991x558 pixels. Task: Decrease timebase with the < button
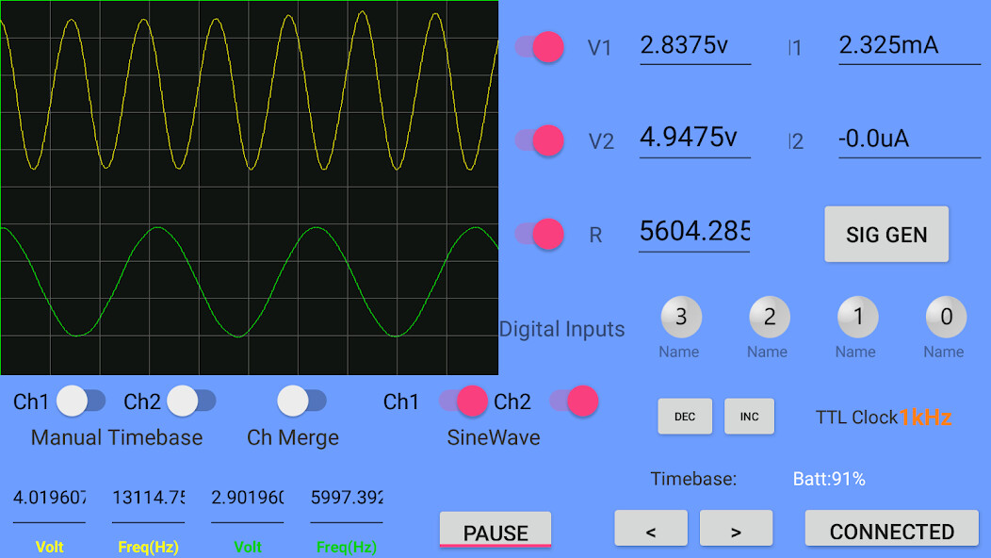tap(651, 531)
